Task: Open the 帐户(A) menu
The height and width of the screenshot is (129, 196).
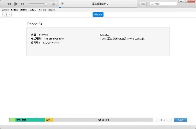Action: pos(42,10)
